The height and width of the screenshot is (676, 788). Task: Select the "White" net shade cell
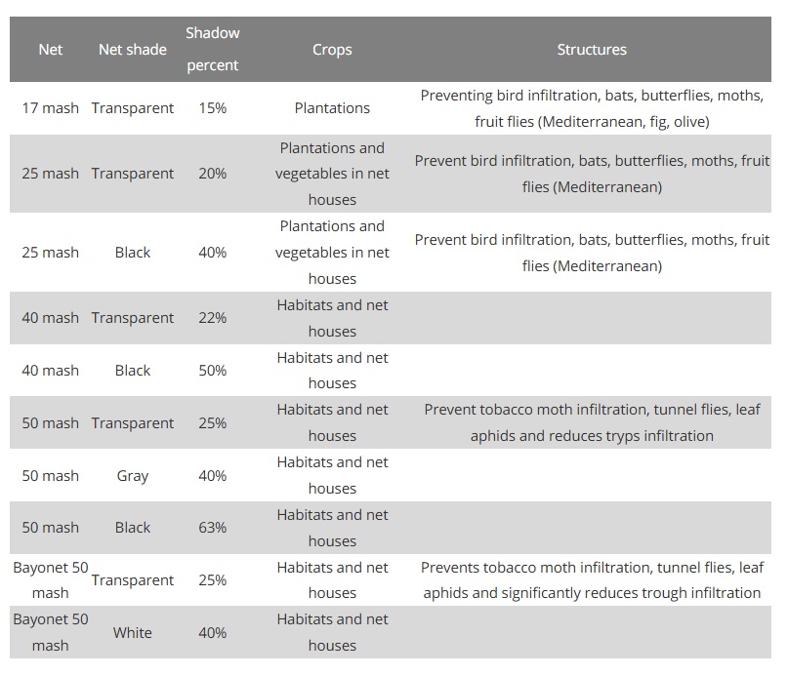(133, 633)
